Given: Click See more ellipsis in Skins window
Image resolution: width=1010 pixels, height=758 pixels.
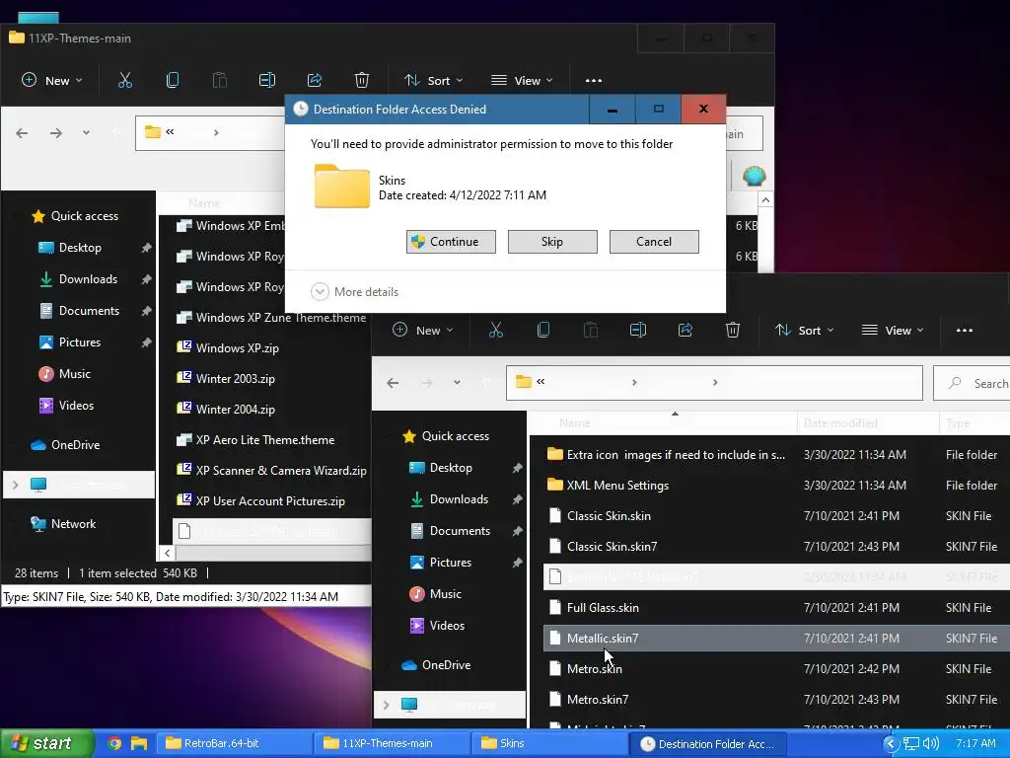Looking at the screenshot, I should point(965,330).
